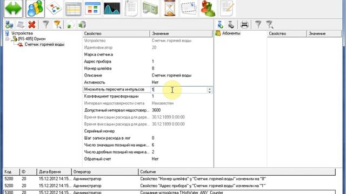Open the money banknotes icon
Image resolution: width=346 pixels, height=194 pixels.
click(150, 9)
